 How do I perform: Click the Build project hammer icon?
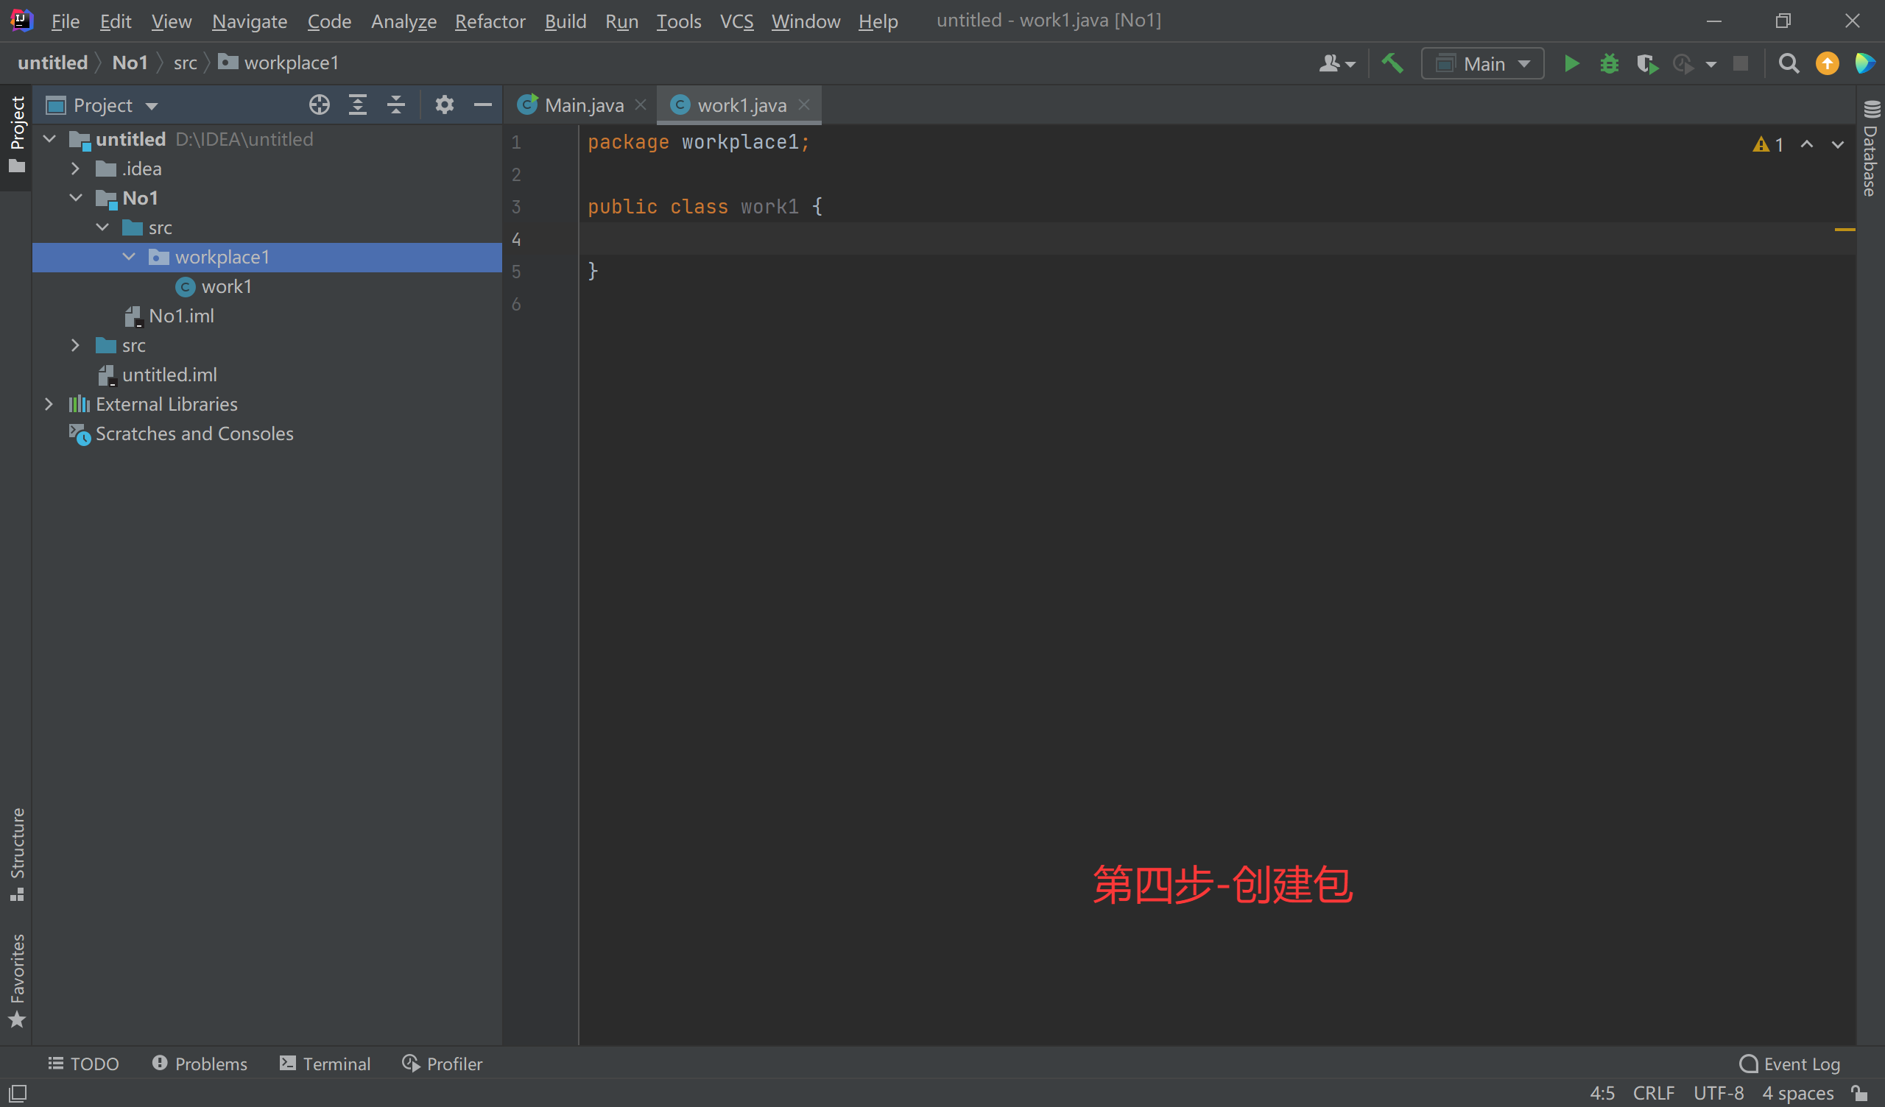(1392, 64)
